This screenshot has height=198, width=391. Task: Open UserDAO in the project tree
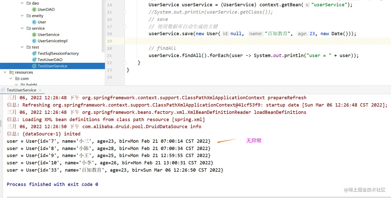tap(46, 10)
